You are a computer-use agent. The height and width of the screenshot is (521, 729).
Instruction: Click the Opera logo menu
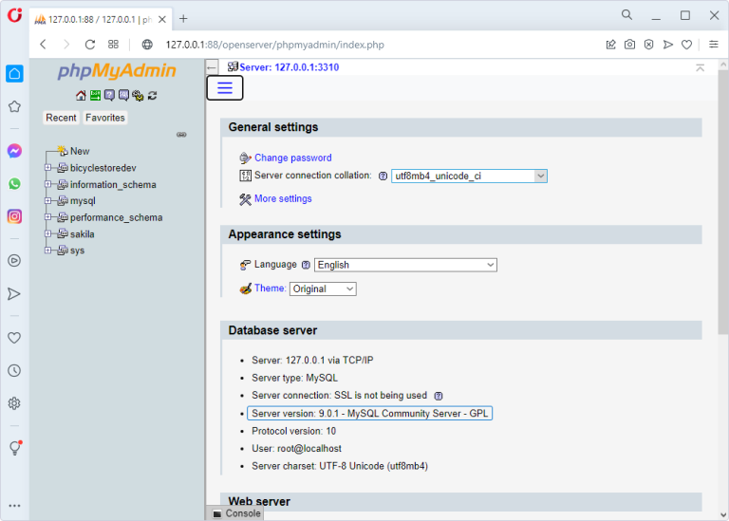tap(15, 15)
